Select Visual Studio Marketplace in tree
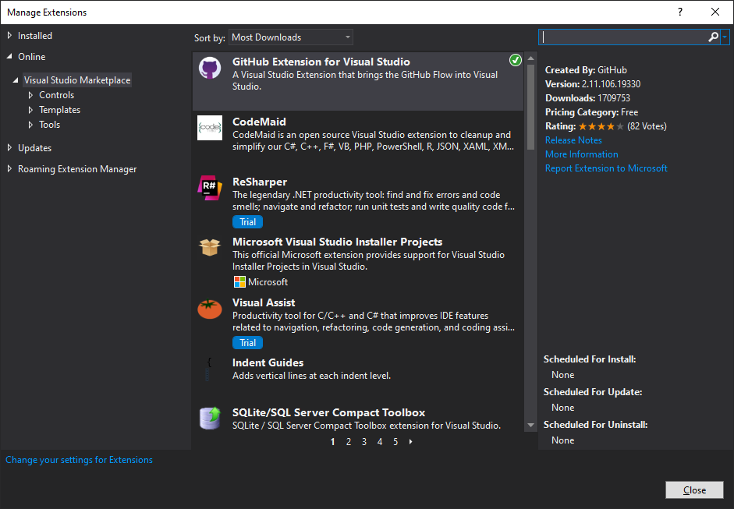 (77, 80)
